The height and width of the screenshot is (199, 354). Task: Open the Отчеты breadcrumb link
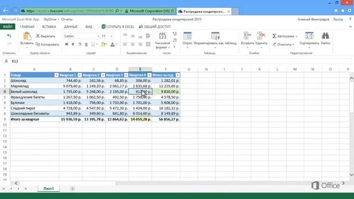tap(67, 19)
